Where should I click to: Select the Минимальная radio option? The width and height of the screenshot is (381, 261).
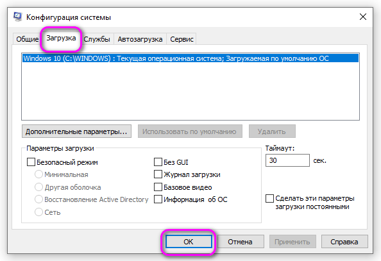click(38, 174)
